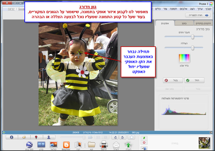Click the Export (יצא) folder icon
This screenshot has width=215, height=151.
[92, 145]
